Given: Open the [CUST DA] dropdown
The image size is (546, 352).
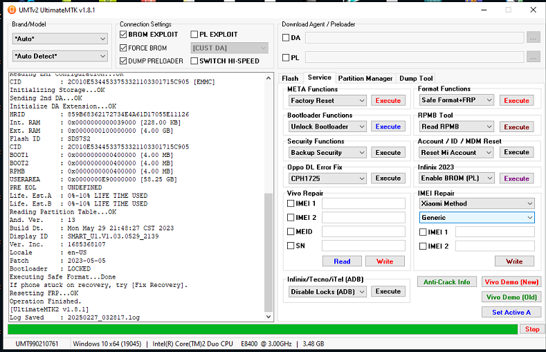Looking at the screenshot, I should click(230, 48).
